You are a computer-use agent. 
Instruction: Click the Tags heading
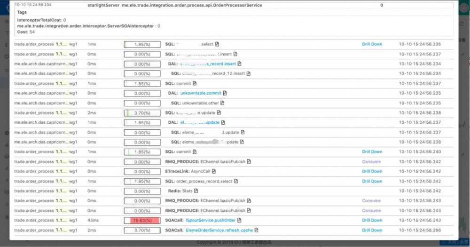pos(22,12)
